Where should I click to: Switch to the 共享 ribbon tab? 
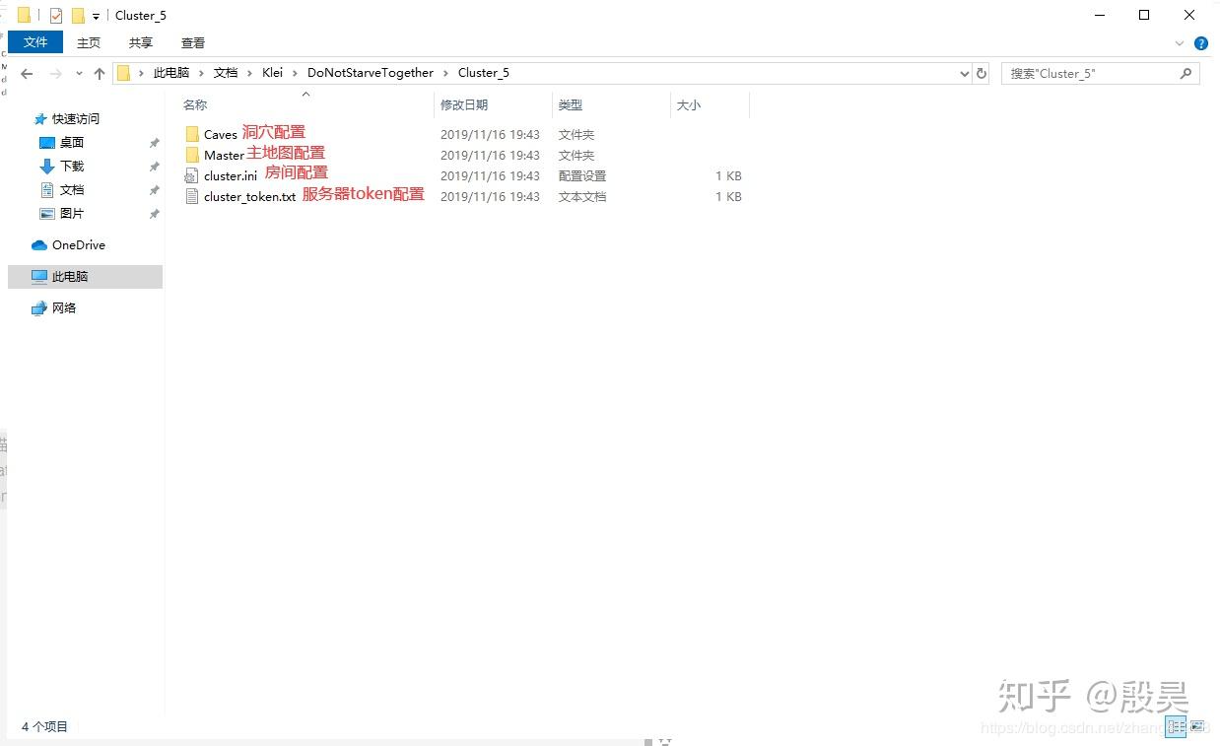(141, 42)
